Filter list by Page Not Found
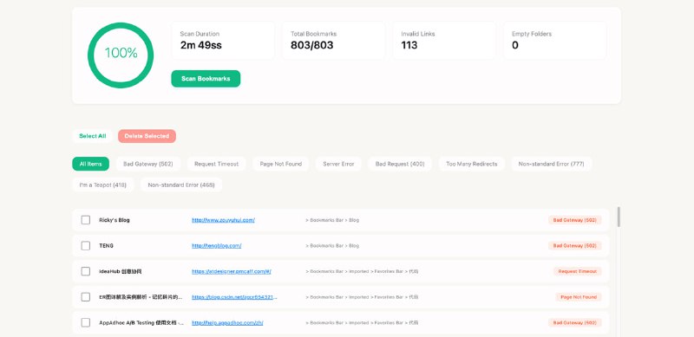 pos(280,164)
